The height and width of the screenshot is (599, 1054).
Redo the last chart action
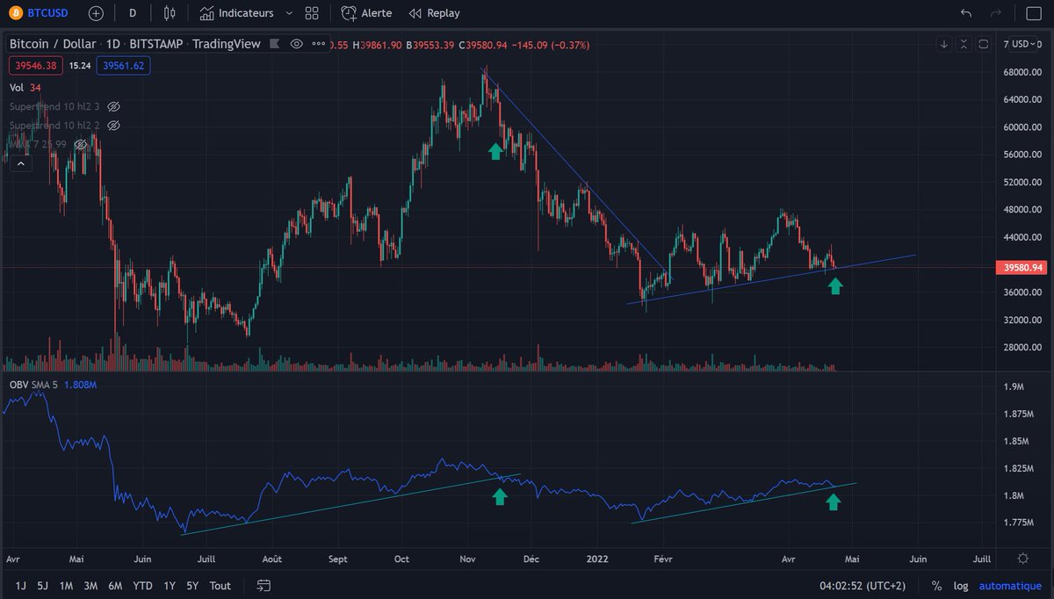(996, 13)
